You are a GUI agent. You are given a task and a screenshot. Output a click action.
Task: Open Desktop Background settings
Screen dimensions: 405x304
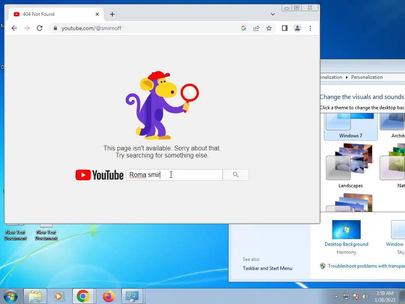click(346, 244)
